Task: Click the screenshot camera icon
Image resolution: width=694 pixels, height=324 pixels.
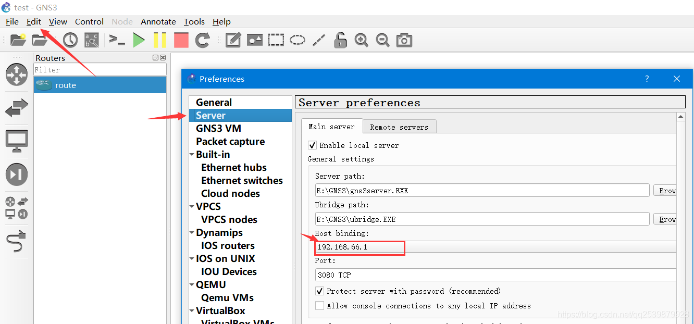Action: [404, 40]
